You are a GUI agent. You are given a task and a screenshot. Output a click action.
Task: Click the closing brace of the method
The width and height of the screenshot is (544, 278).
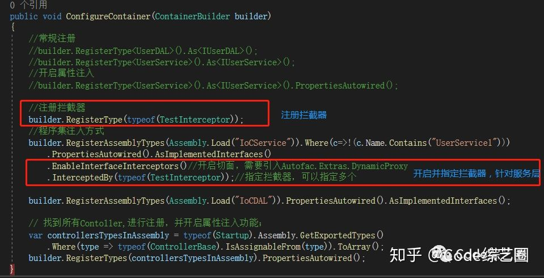(12, 268)
